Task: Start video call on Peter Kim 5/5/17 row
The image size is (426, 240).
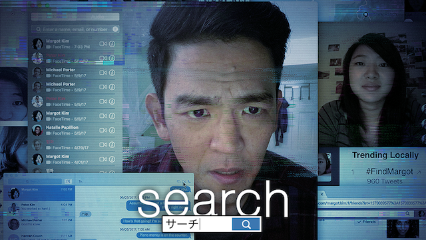Action: click(x=103, y=101)
